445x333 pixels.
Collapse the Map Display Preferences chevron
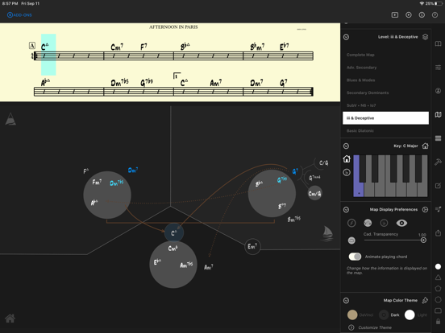tap(346, 210)
